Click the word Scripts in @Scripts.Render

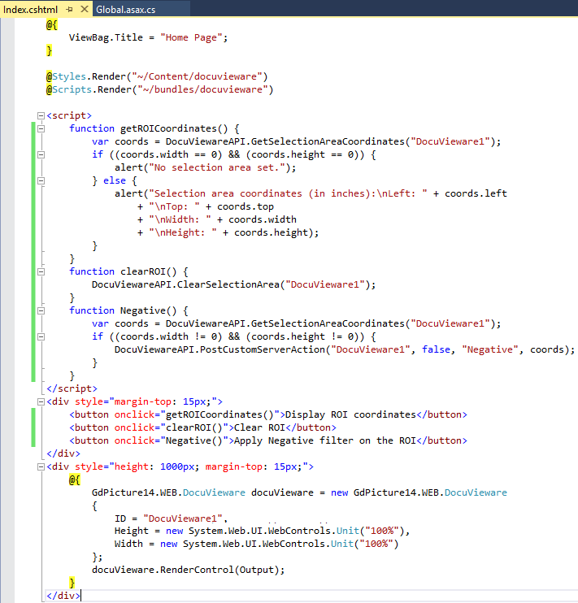tap(72, 89)
